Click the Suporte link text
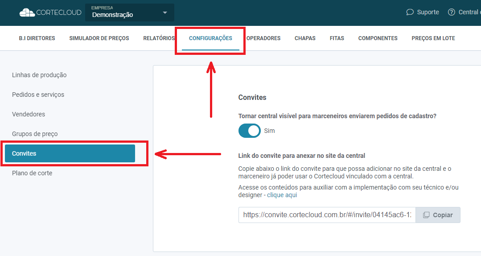 tap(428, 12)
